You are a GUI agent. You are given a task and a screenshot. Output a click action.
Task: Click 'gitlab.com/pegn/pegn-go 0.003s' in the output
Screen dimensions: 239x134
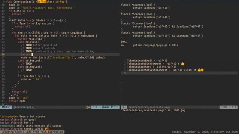point(155,45)
